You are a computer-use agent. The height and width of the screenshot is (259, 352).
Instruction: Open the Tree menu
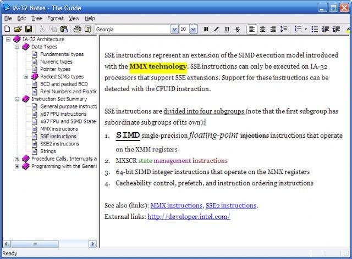37,18
